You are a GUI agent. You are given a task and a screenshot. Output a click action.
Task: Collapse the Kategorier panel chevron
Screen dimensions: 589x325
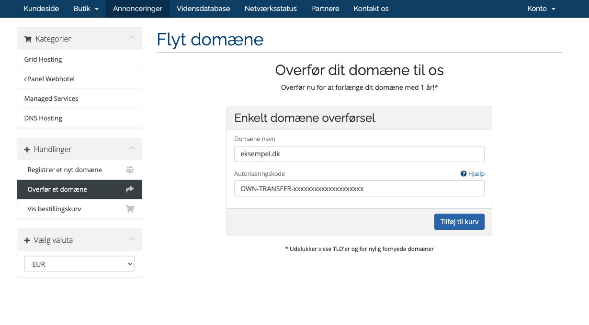pyautogui.click(x=132, y=38)
